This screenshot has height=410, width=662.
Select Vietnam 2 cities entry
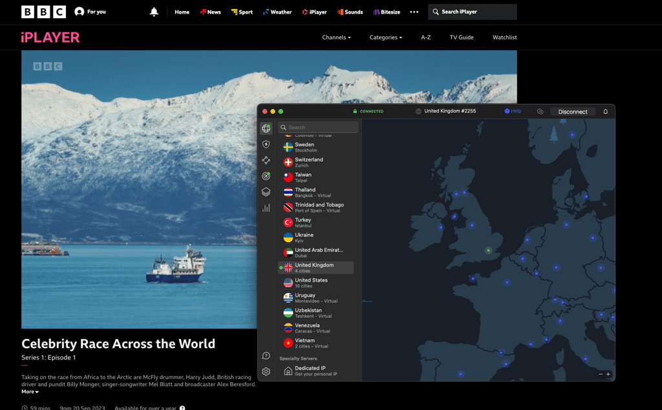click(x=315, y=343)
